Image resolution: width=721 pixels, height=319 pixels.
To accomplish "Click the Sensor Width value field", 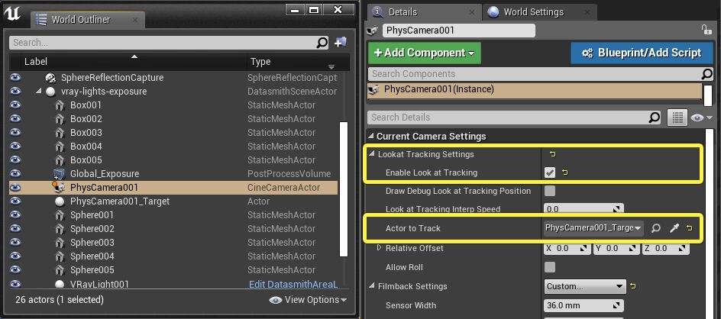I will click(584, 306).
